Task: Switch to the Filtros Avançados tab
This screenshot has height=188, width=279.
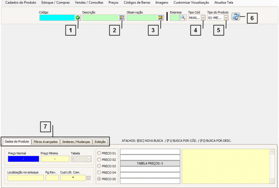Action: point(46,142)
